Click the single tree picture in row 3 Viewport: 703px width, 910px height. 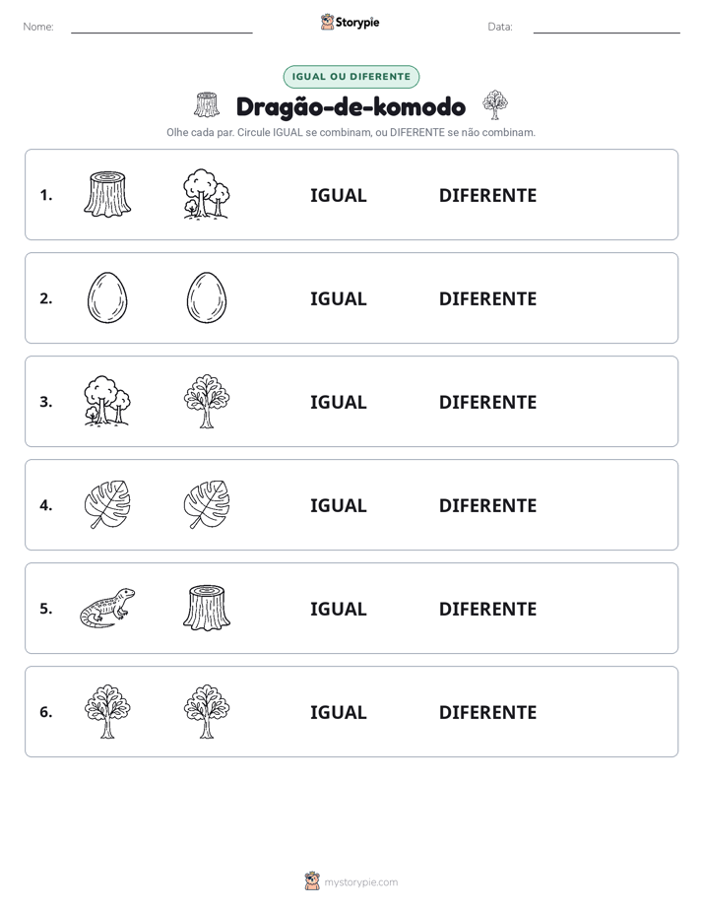click(207, 401)
